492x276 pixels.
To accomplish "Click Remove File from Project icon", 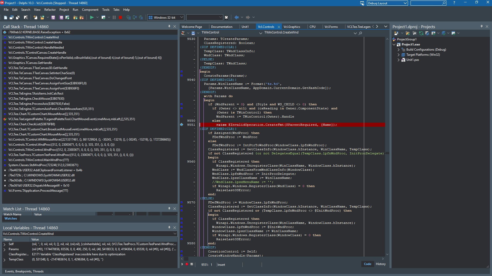I will pyautogui.click(x=82, y=17).
